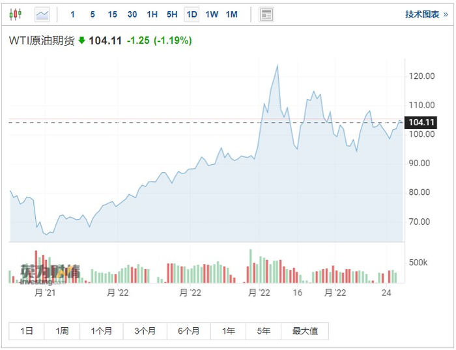Show the 1日 time range
This screenshot has width=456, height=350.
pyautogui.click(x=27, y=331)
